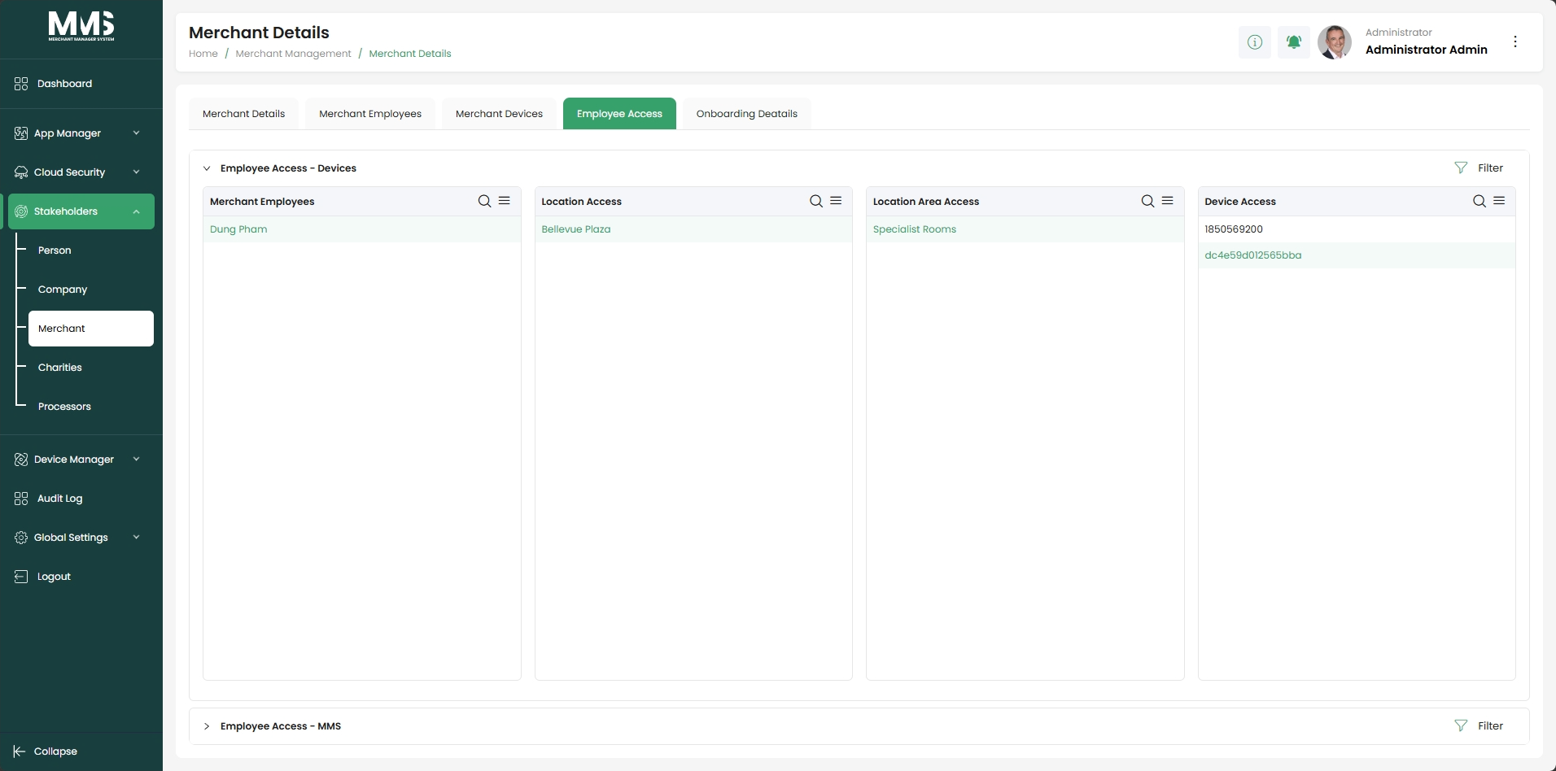This screenshot has width=1556, height=771.
Task: Collapse Employee Access - Devices section
Action: 207,168
